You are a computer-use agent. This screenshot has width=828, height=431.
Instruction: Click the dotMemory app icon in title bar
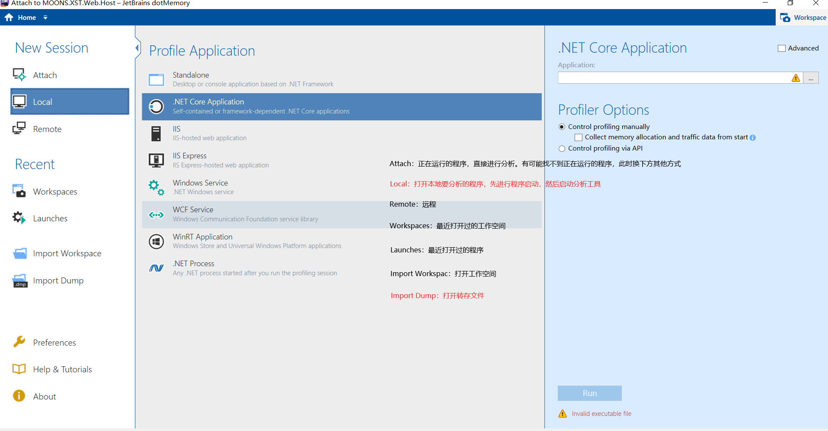[5, 3]
